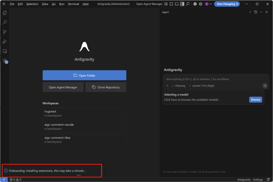The width and height of the screenshot is (273, 182).
Task: Dismiss the View Changelog pill
Action: [237, 4]
